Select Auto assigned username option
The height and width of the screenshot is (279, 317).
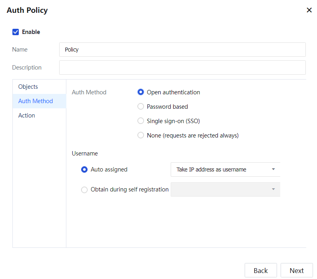(84, 169)
